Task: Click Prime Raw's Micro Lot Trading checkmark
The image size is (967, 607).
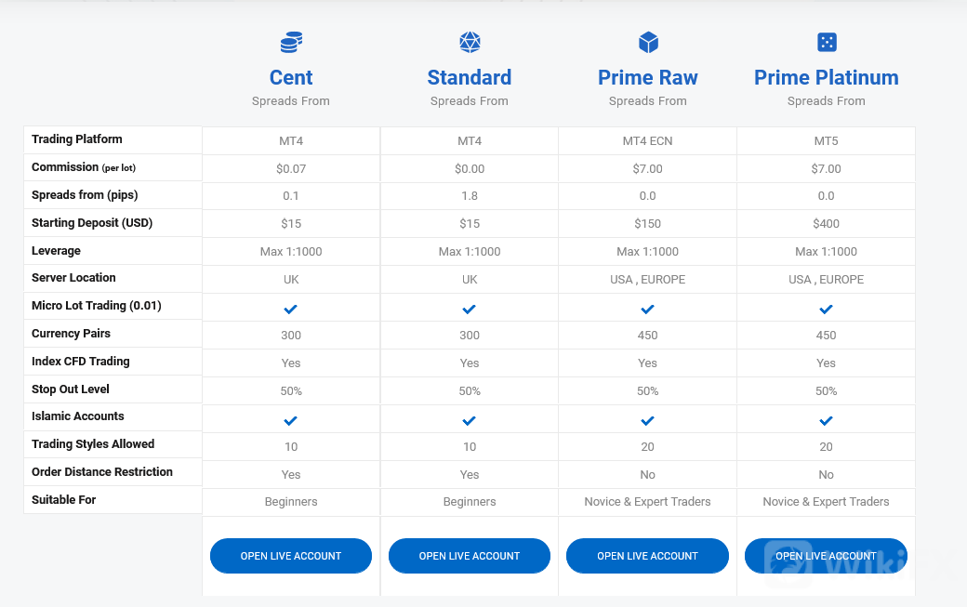Action: (x=648, y=308)
